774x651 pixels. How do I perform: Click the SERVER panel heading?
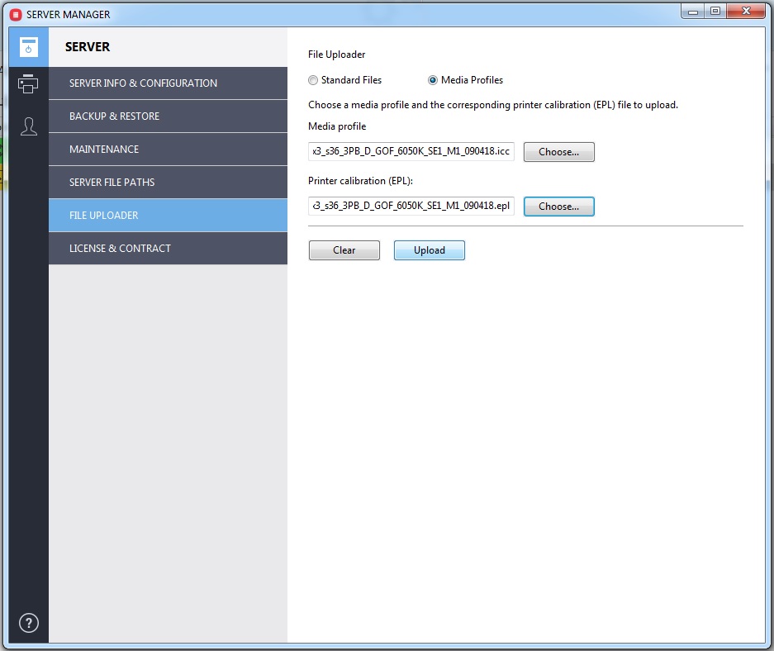click(x=88, y=47)
